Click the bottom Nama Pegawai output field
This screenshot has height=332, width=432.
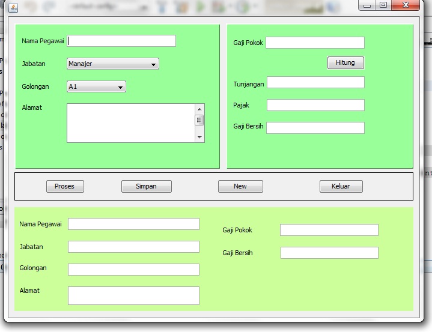(x=133, y=224)
